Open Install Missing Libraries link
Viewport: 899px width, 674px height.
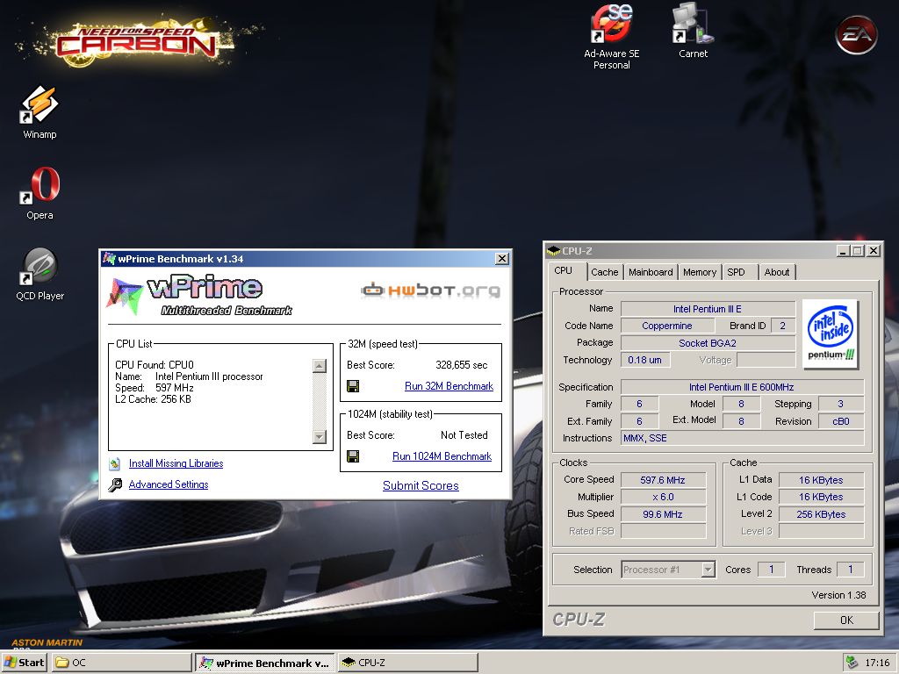pyautogui.click(x=176, y=463)
